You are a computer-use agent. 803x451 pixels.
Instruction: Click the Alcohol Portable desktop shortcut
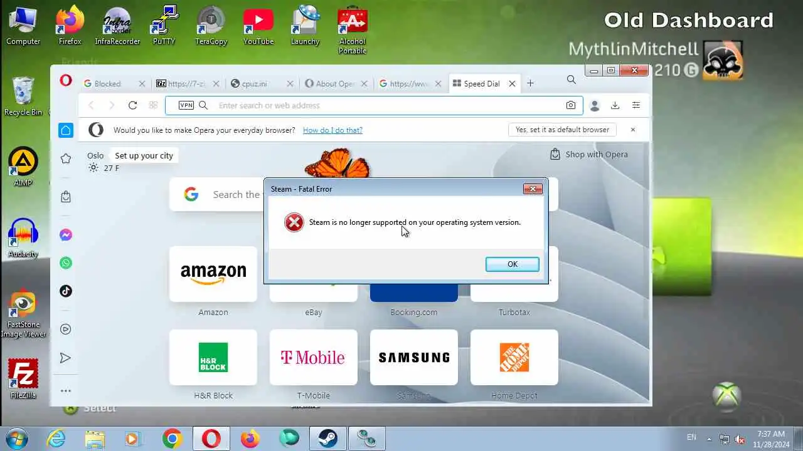pyautogui.click(x=352, y=30)
